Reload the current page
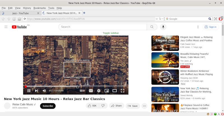The height and width of the screenshot is (116, 224). (x=14, y=19)
